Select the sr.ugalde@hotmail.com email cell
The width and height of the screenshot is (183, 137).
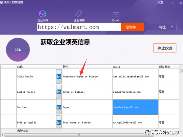pyautogui.click(x=135, y=122)
